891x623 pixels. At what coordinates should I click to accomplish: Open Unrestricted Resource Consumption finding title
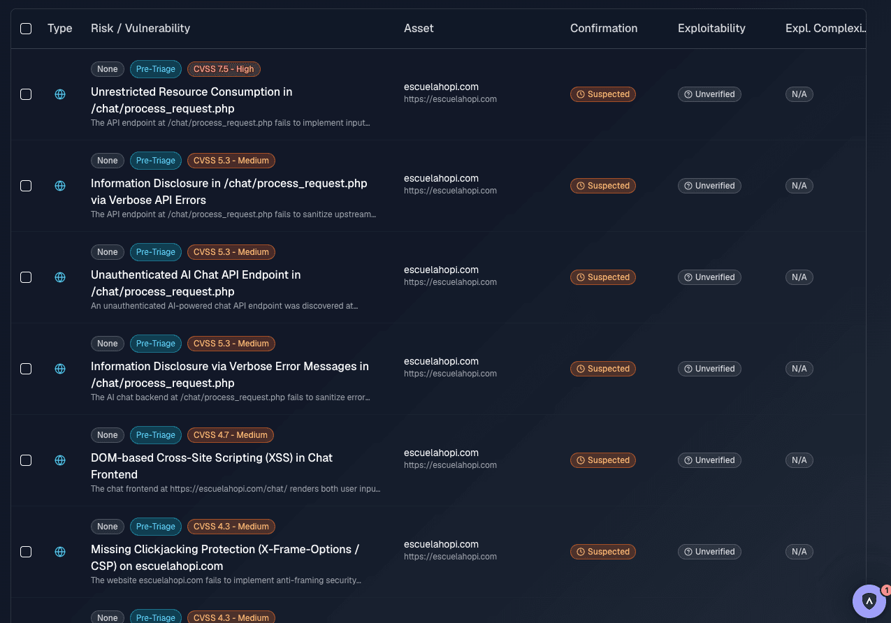(x=191, y=101)
